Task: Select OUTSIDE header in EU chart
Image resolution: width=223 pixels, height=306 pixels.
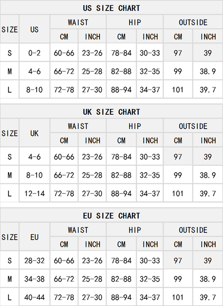Action: pyautogui.click(x=193, y=230)
